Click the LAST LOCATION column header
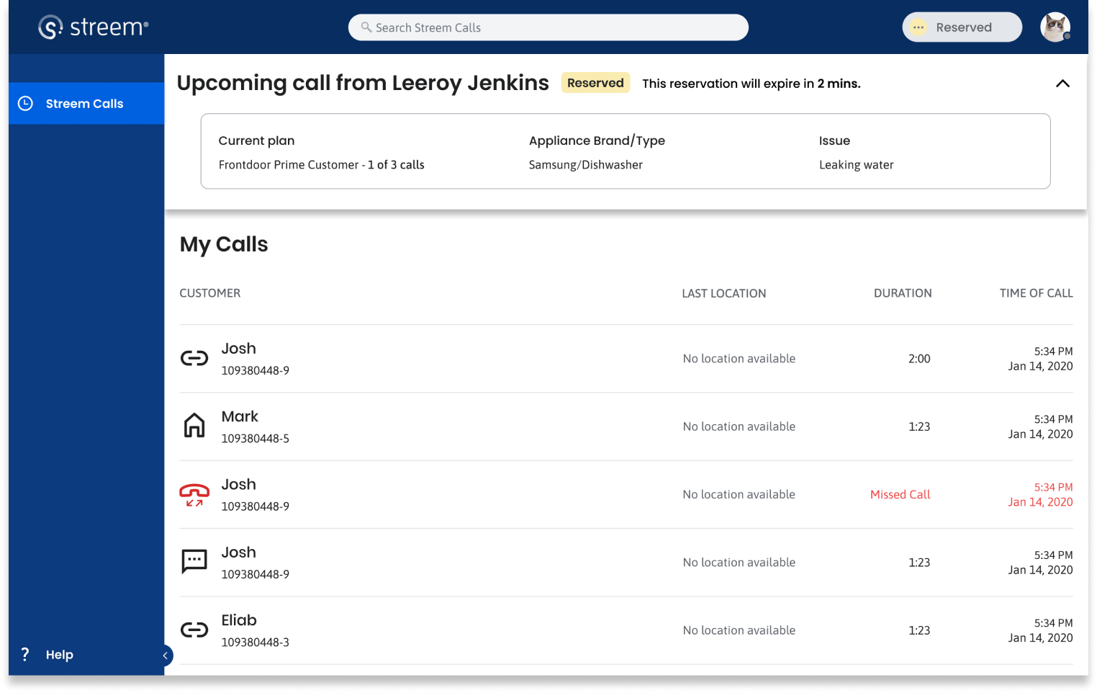 724,293
